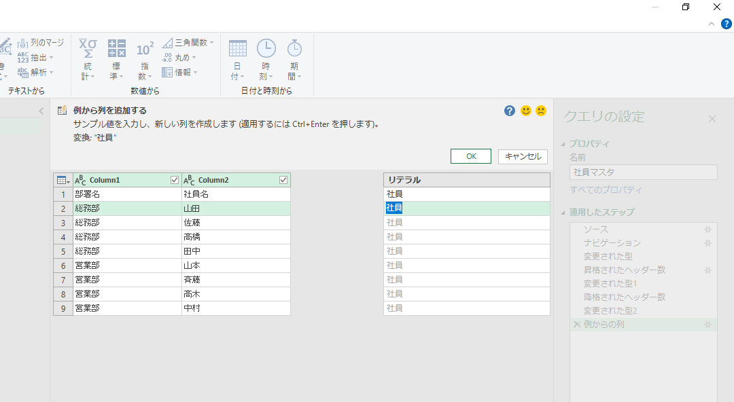Open settings gear for ナビゲーション step
The image size is (734, 402).
(707, 243)
